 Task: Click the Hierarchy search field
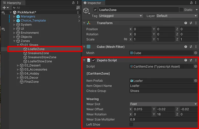[44, 8]
